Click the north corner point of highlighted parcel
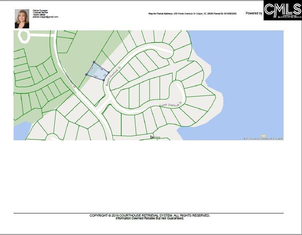The height and width of the screenshot is (235, 302). pos(94,62)
